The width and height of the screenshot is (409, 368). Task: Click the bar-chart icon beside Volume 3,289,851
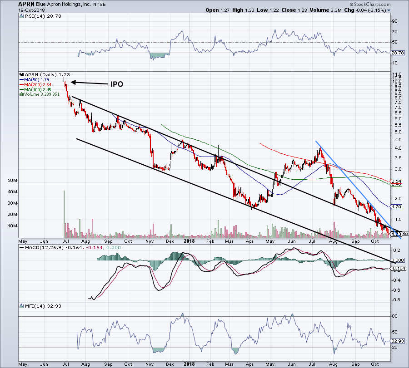[22, 94]
